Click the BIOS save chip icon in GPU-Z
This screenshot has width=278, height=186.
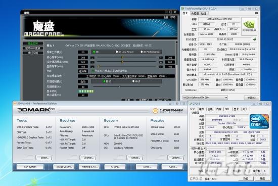[255, 39]
